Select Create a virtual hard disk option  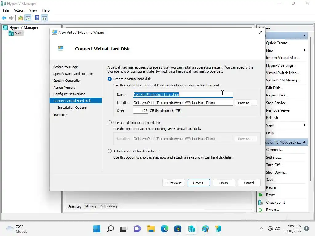110,79
